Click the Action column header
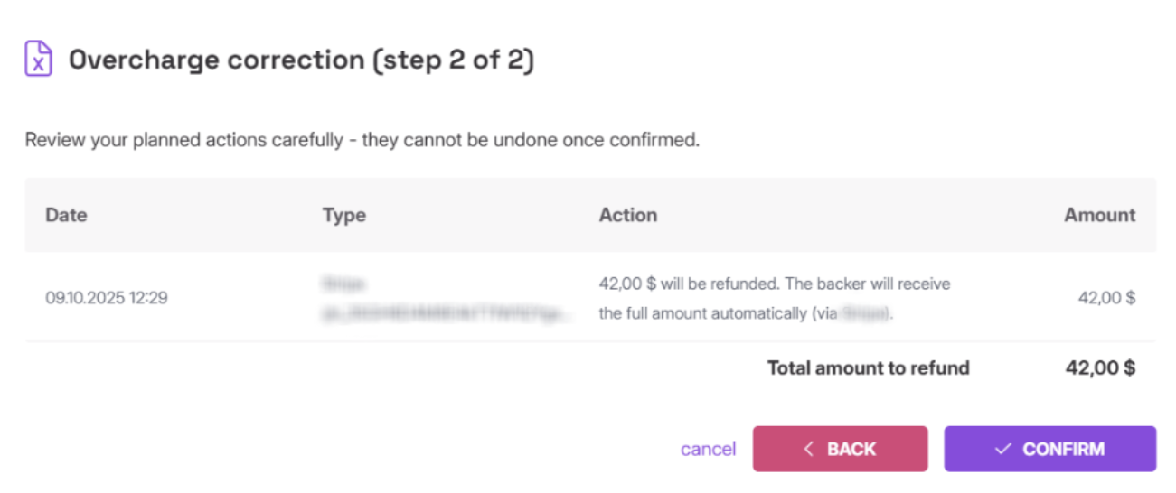1176x493 pixels. [627, 215]
